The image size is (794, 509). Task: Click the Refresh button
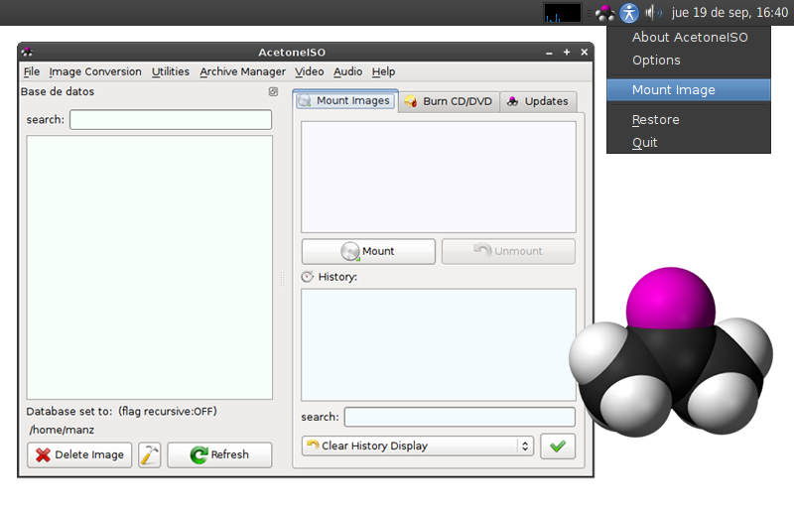(x=219, y=454)
